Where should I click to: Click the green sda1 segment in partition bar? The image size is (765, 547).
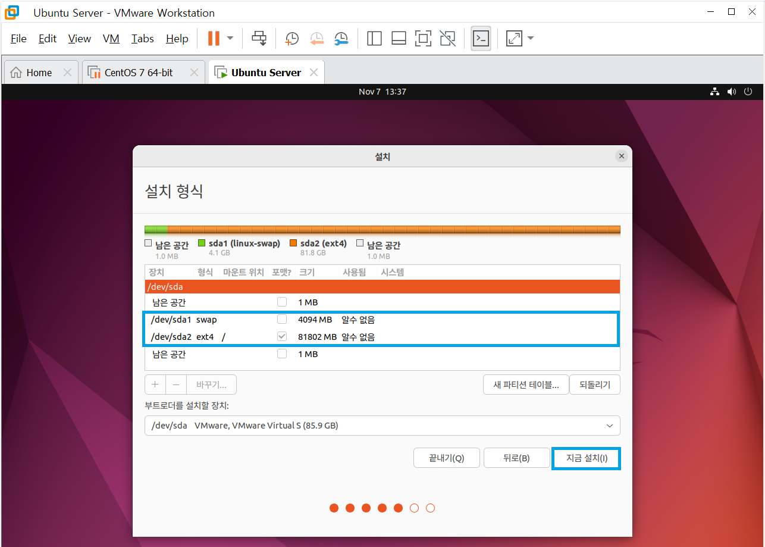click(156, 229)
